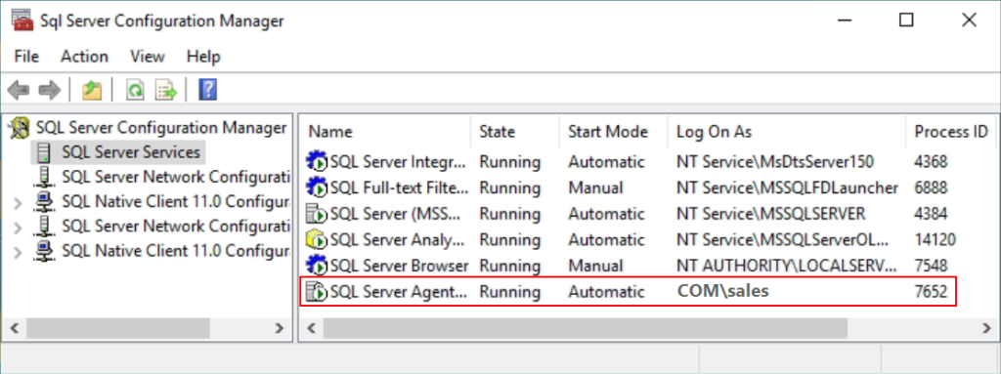1001x374 pixels.
Task: Select first SQL Server Network Configuration tree item
Action: point(176,177)
